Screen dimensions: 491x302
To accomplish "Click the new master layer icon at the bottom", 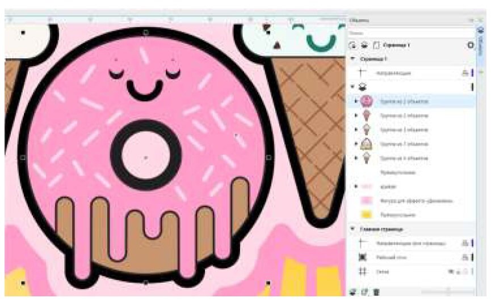I will [x=364, y=292].
